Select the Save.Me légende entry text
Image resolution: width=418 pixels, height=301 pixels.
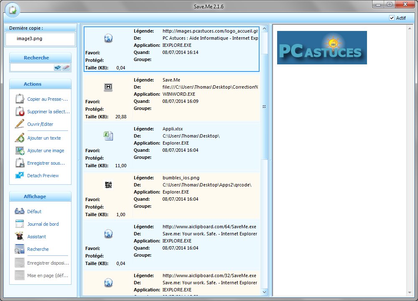(171, 80)
